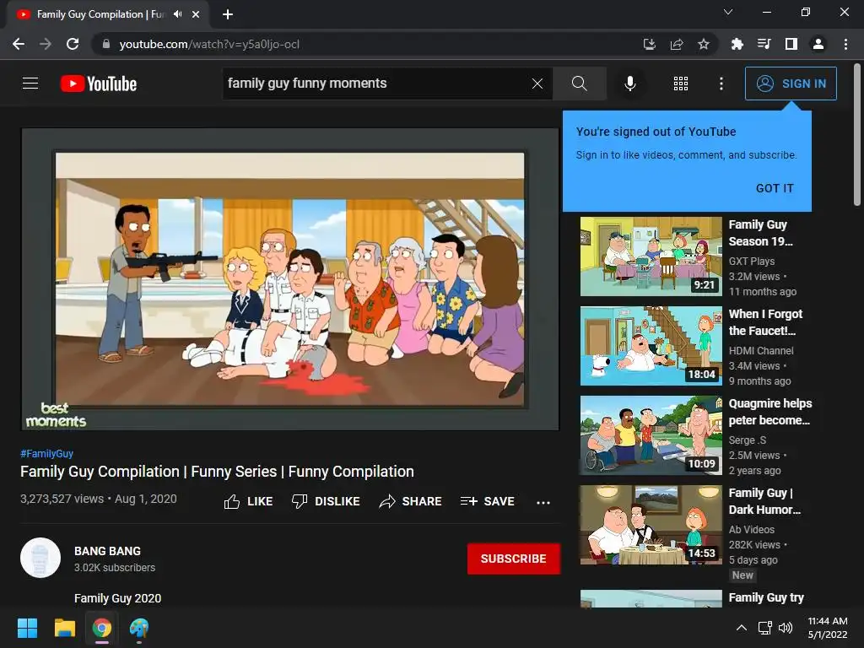
Task: Open the YouTube apps grid icon
Action: click(681, 84)
